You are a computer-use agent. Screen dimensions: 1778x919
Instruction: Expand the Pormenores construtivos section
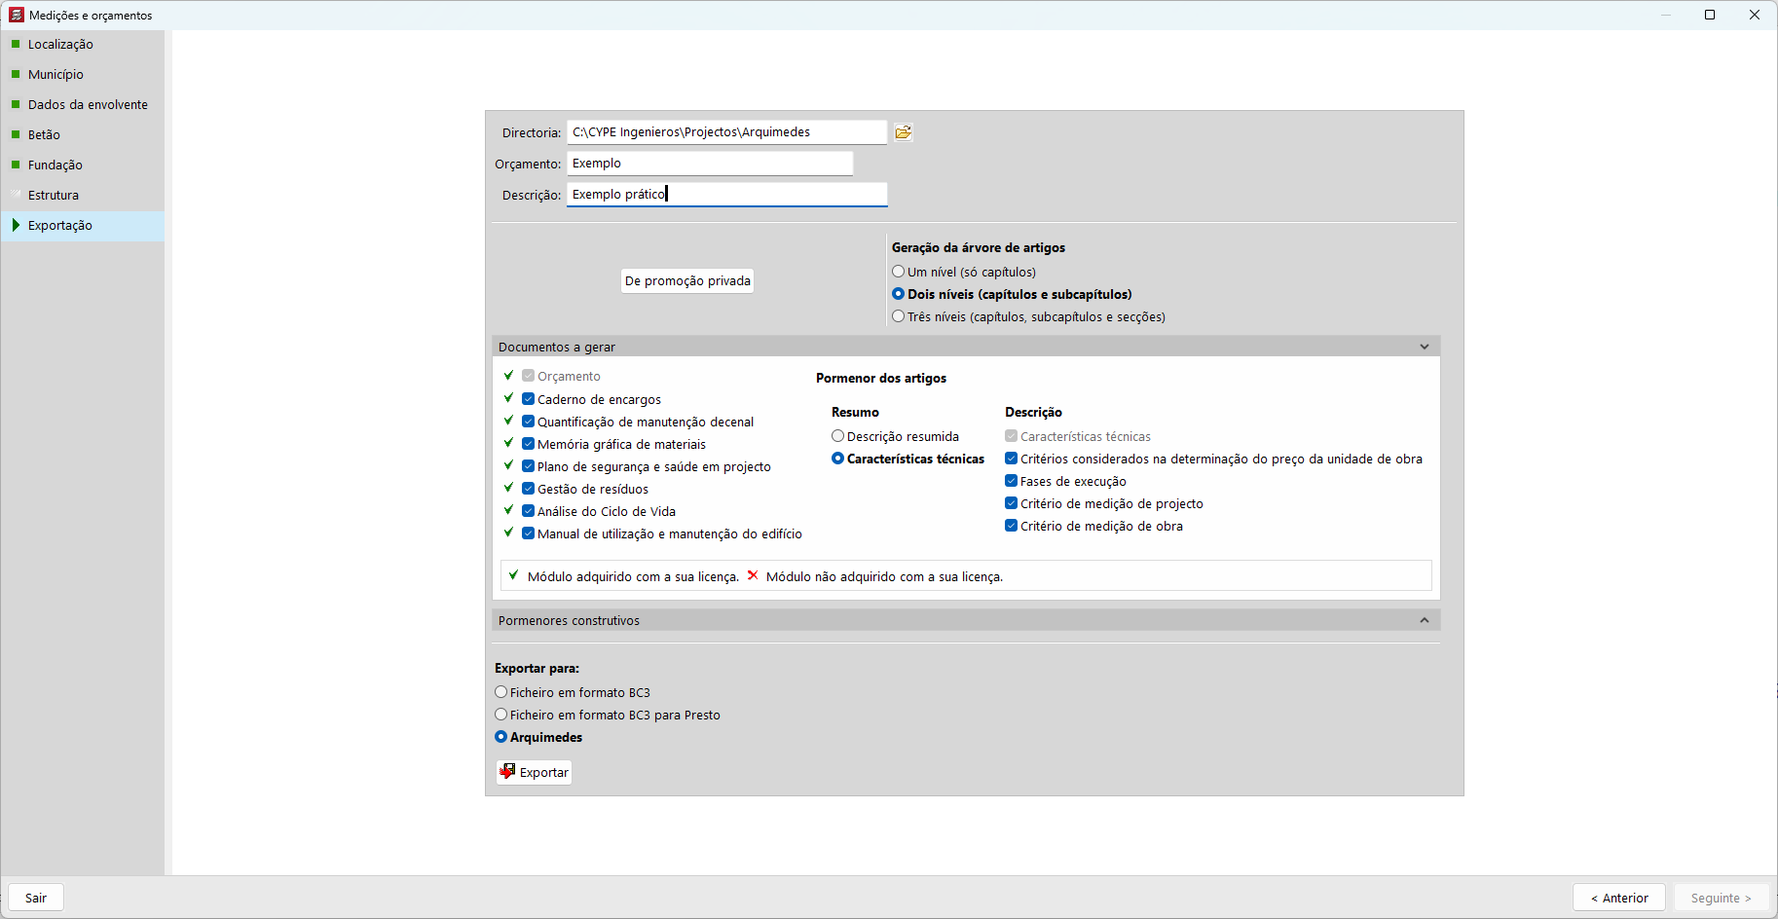(1425, 620)
